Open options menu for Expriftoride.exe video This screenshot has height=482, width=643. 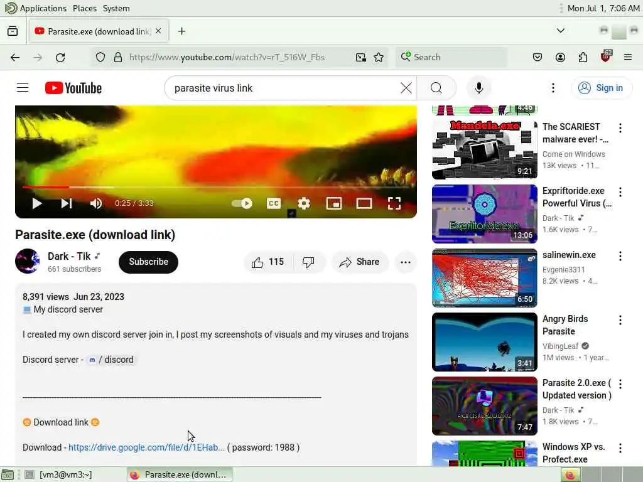[620, 192]
